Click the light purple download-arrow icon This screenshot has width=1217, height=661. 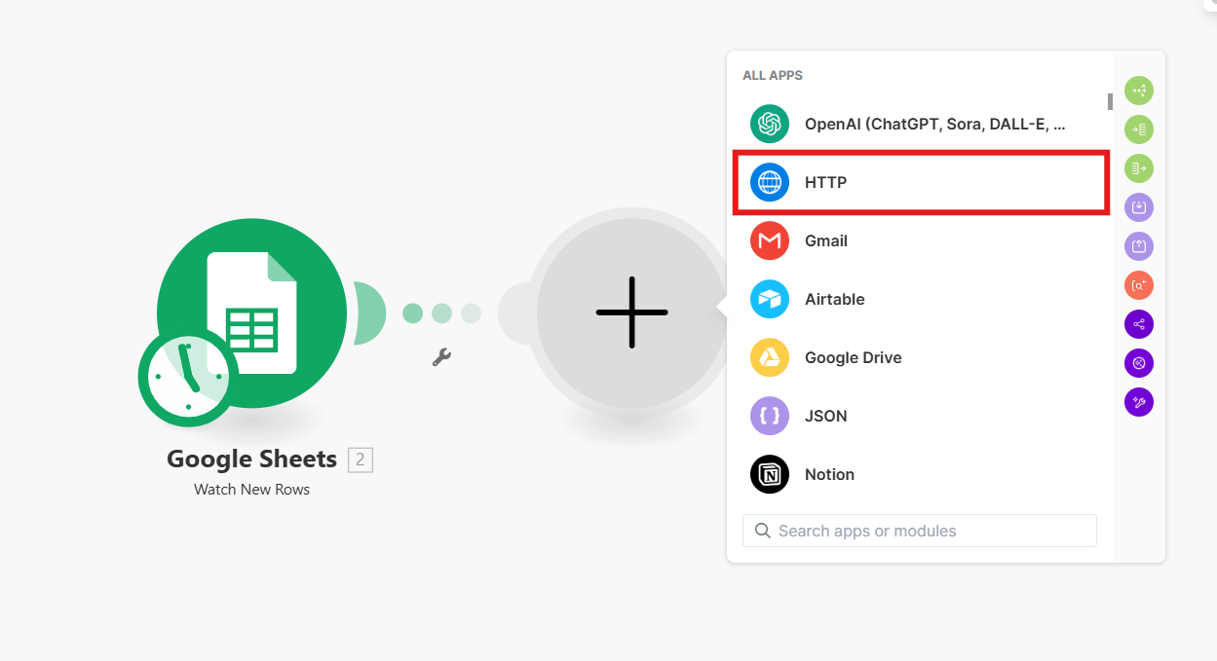coord(1139,207)
